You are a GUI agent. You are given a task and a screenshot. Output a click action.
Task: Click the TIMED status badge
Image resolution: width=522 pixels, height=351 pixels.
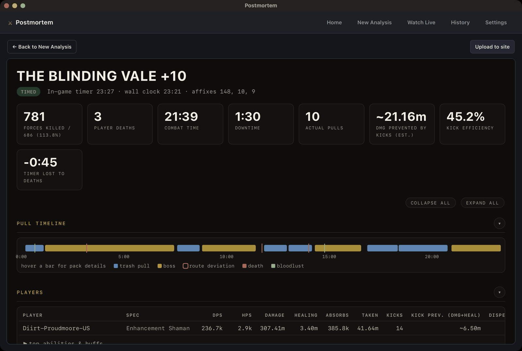(x=28, y=92)
